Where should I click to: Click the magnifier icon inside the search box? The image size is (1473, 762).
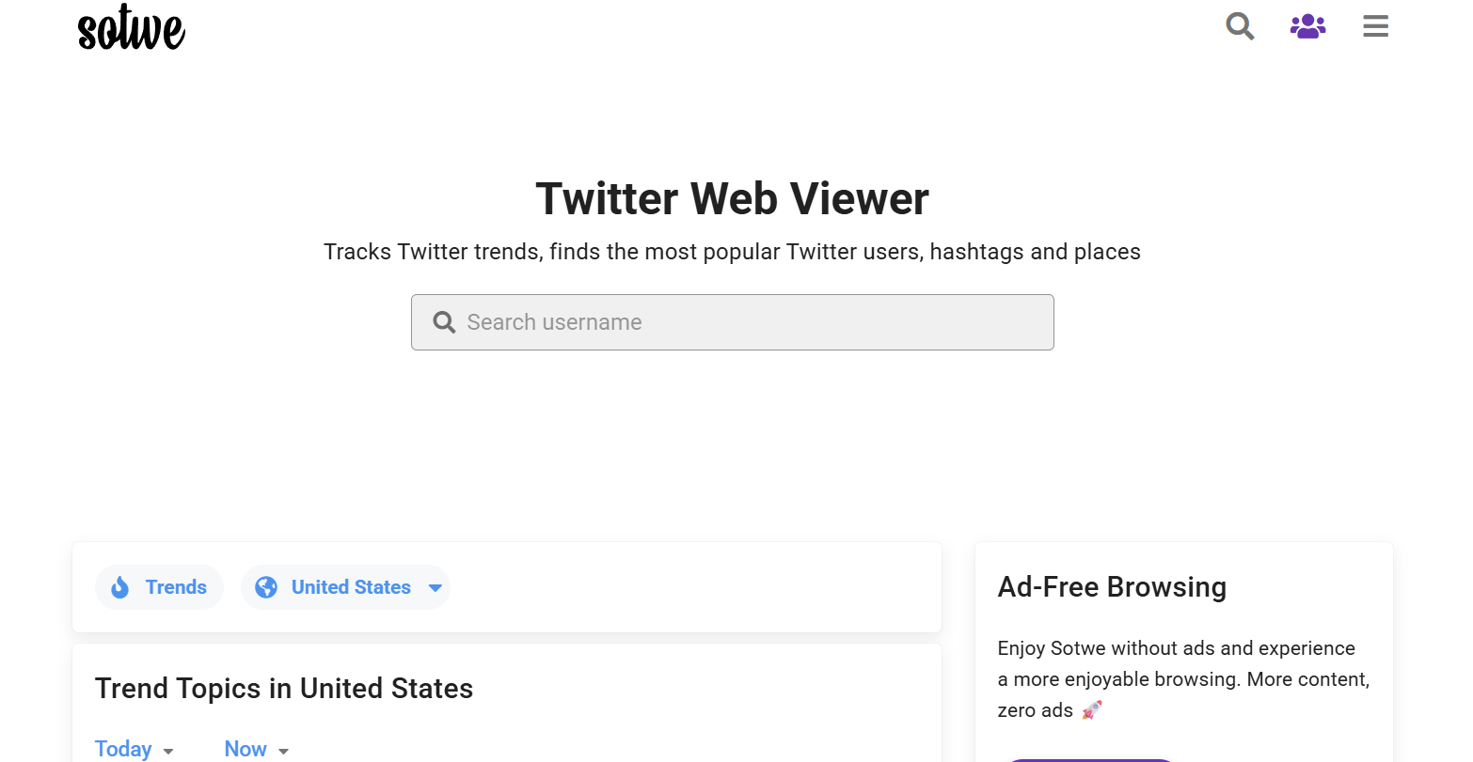[x=444, y=322]
